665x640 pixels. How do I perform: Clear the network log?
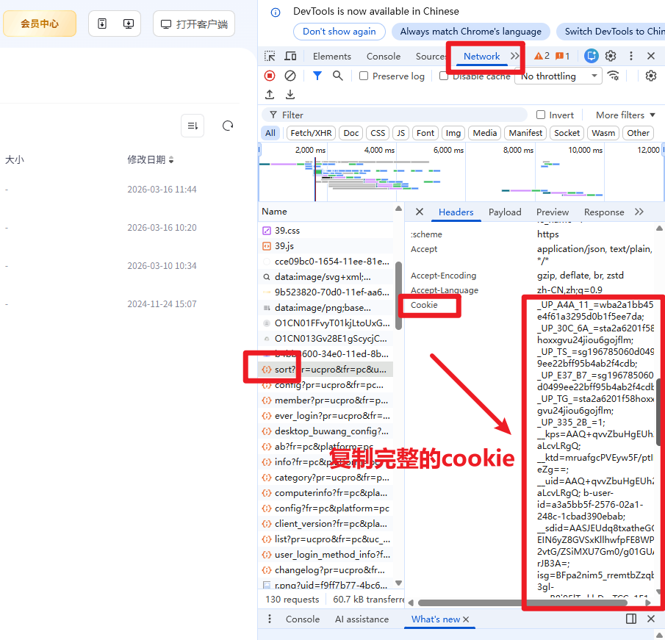point(290,76)
